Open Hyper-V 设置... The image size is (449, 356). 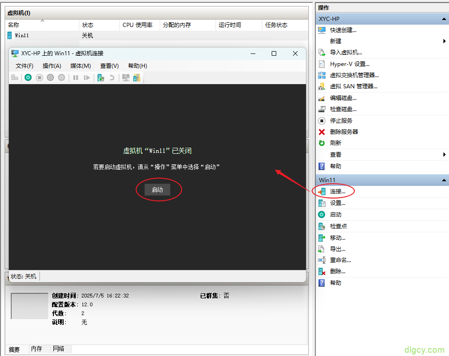pos(350,64)
